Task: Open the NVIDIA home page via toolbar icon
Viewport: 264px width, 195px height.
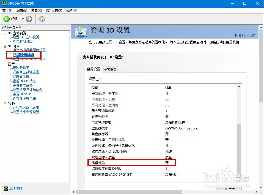Action: pos(42,19)
